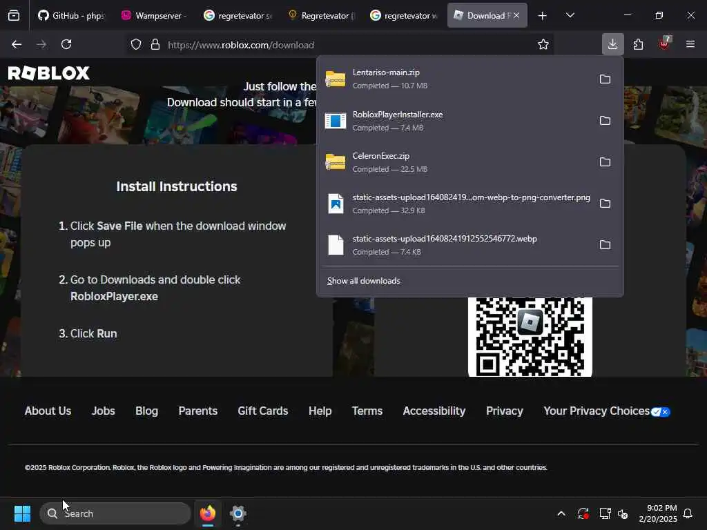
Task: Open a new browser tab with plus
Action: [542, 16]
